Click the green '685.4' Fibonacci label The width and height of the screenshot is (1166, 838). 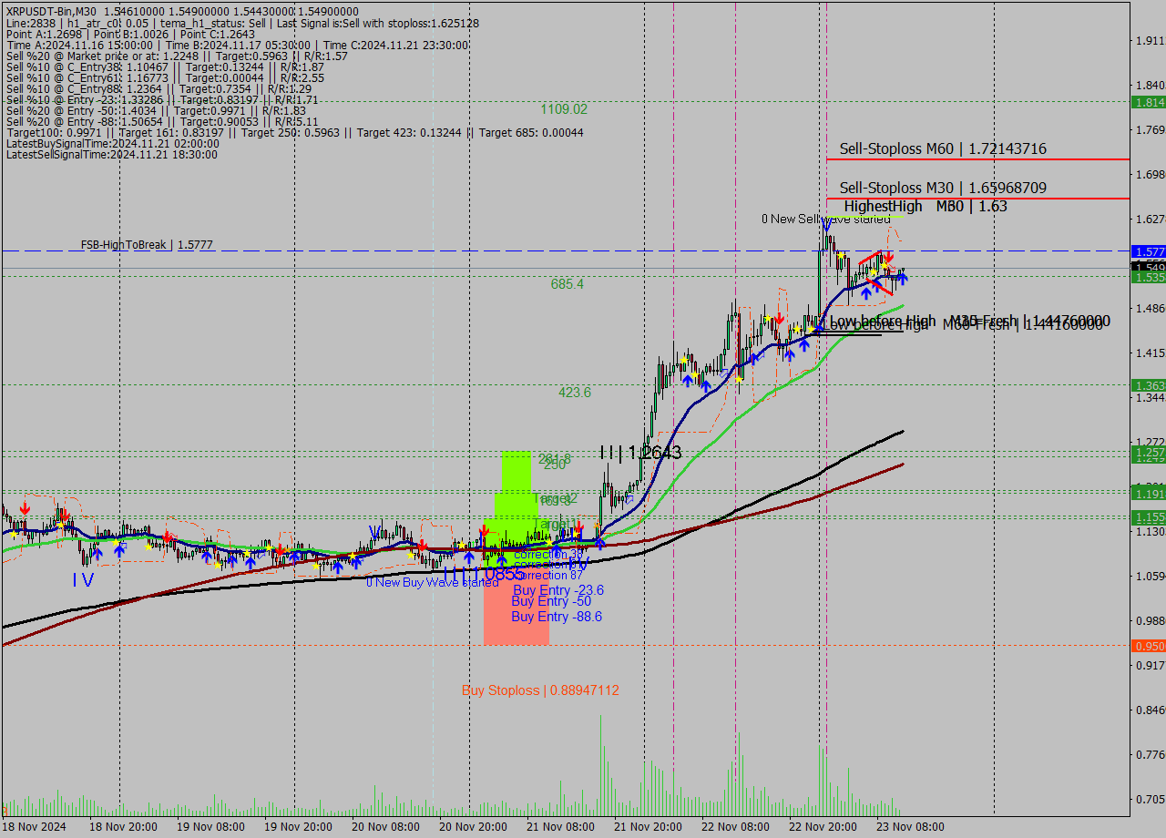point(567,284)
